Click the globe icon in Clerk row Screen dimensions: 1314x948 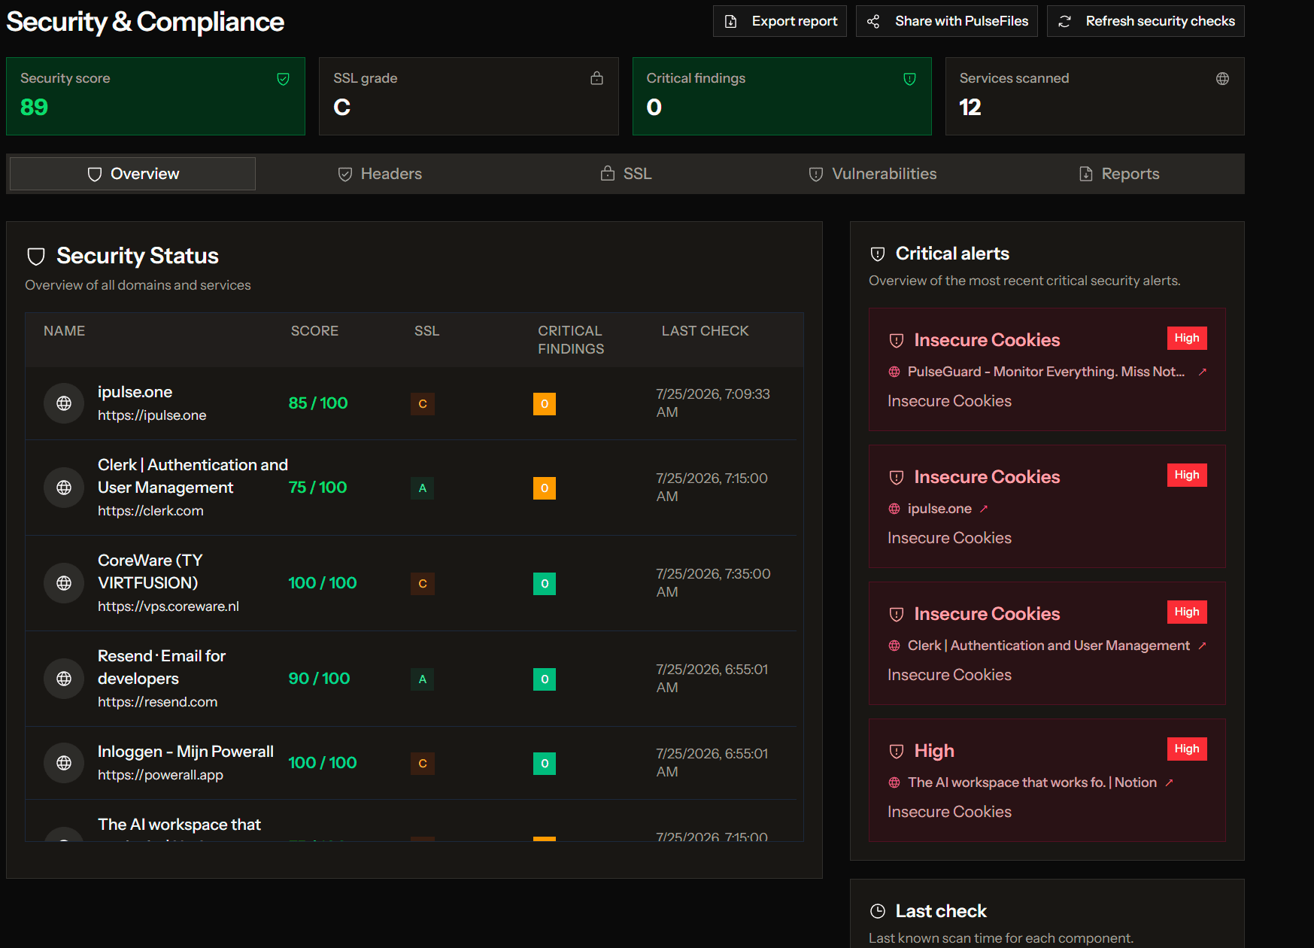(64, 488)
